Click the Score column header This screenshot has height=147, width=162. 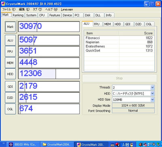(136, 33)
